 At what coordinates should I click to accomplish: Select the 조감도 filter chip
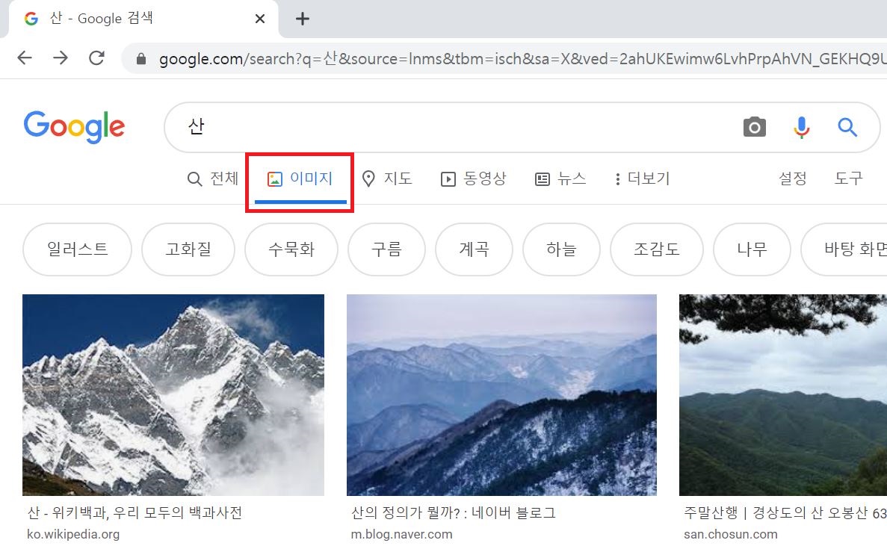click(x=657, y=249)
